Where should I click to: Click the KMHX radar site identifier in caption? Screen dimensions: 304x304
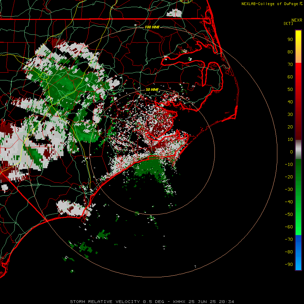point(179,302)
